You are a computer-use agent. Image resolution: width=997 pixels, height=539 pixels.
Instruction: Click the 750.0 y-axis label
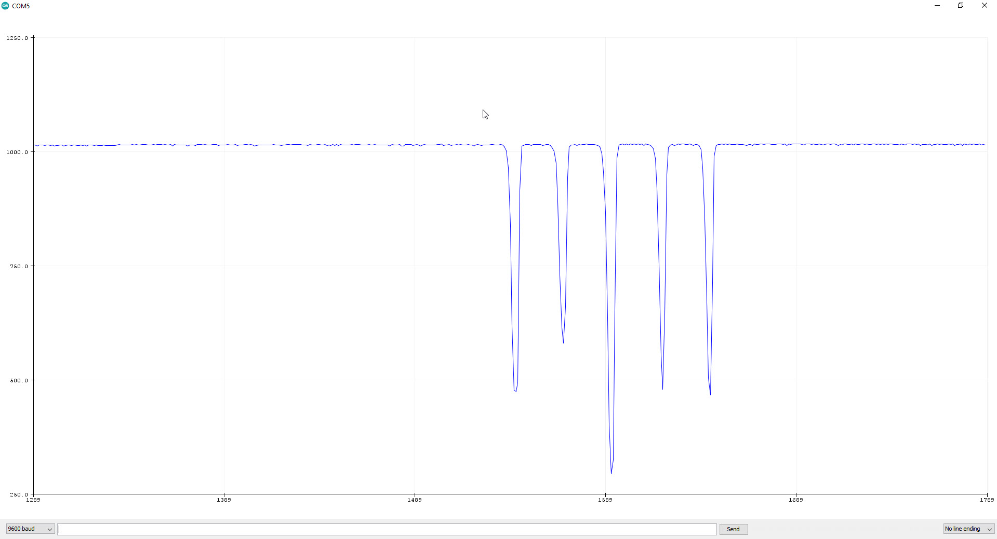pos(19,266)
